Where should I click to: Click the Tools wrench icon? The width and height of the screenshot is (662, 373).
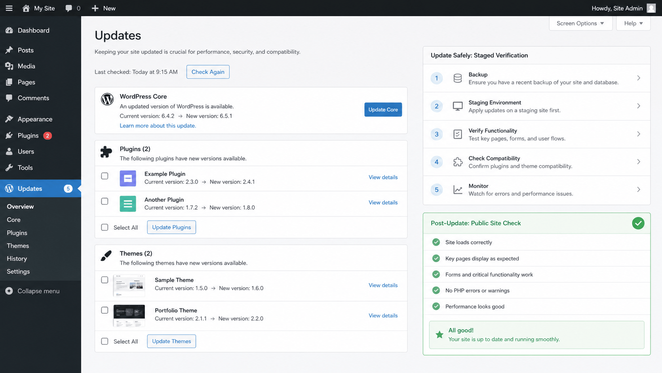[9, 168]
